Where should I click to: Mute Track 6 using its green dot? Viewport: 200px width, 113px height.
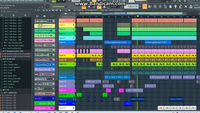73,42
